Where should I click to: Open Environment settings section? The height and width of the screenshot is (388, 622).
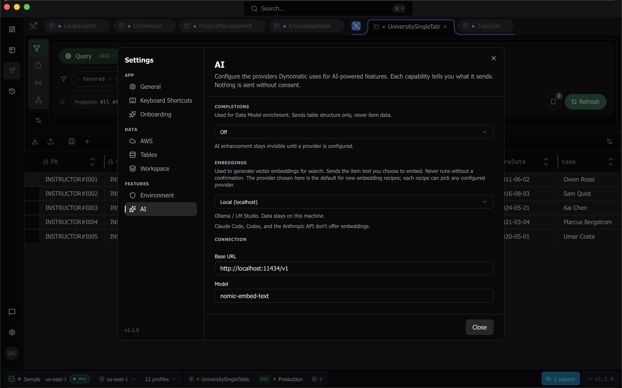point(161,195)
